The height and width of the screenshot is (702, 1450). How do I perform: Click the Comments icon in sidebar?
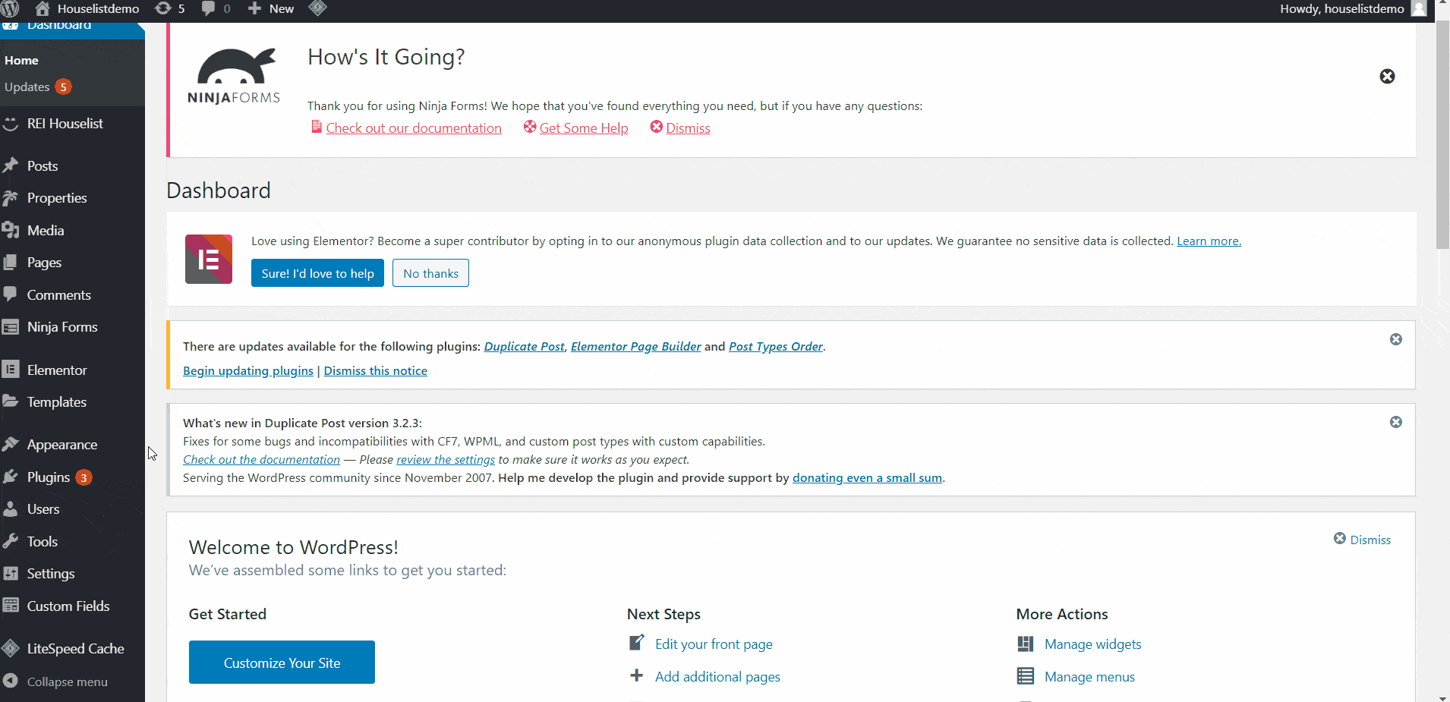(11, 294)
